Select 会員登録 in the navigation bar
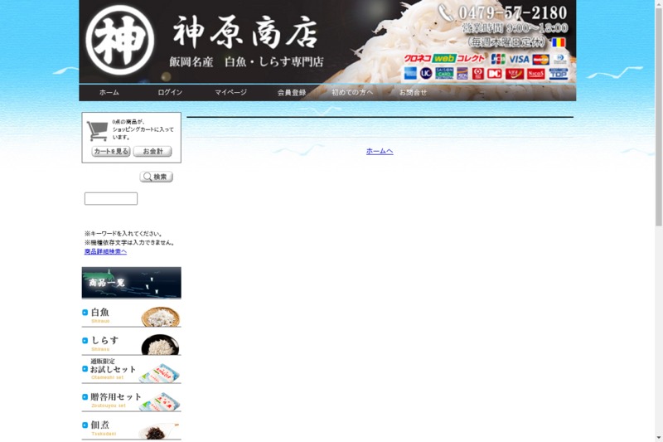 point(291,92)
